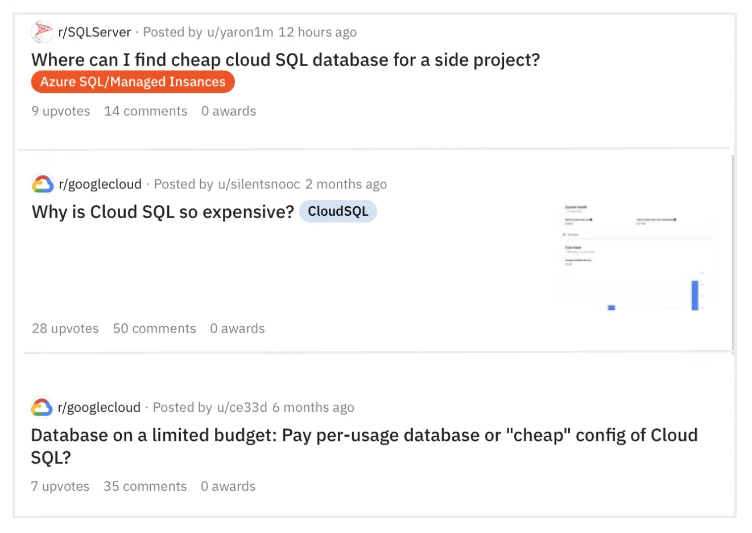Open r/googlecloud link on the Cloud SQL expensive post
Viewport: 752px width, 533px height.
click(x=100, y=184)
